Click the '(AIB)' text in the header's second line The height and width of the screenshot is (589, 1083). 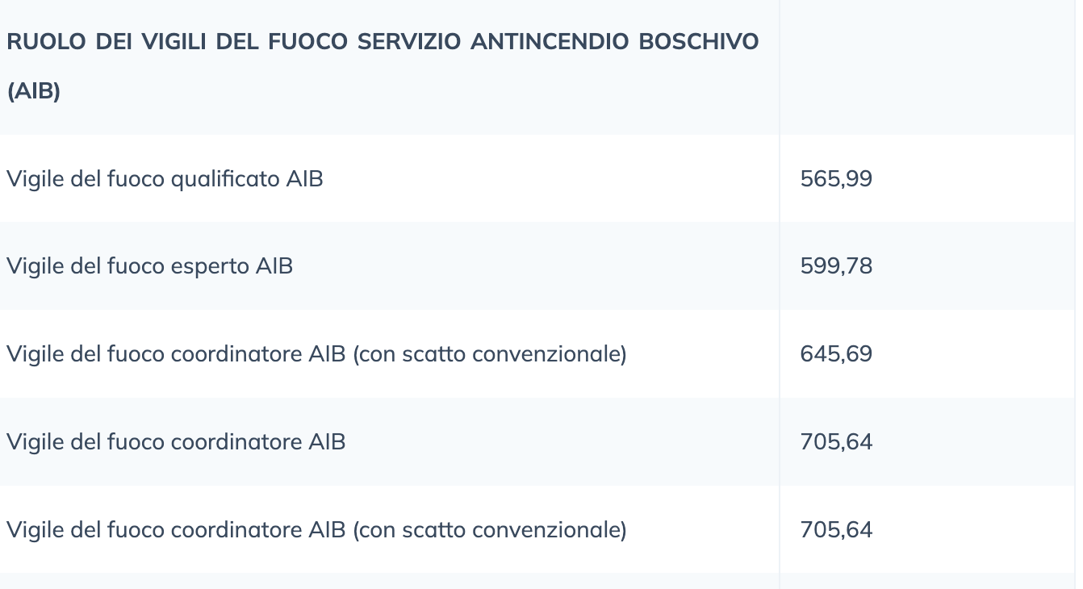click(33, 92)
